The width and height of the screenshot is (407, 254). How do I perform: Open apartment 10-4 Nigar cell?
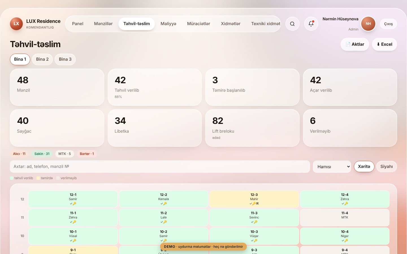point(345,236)
